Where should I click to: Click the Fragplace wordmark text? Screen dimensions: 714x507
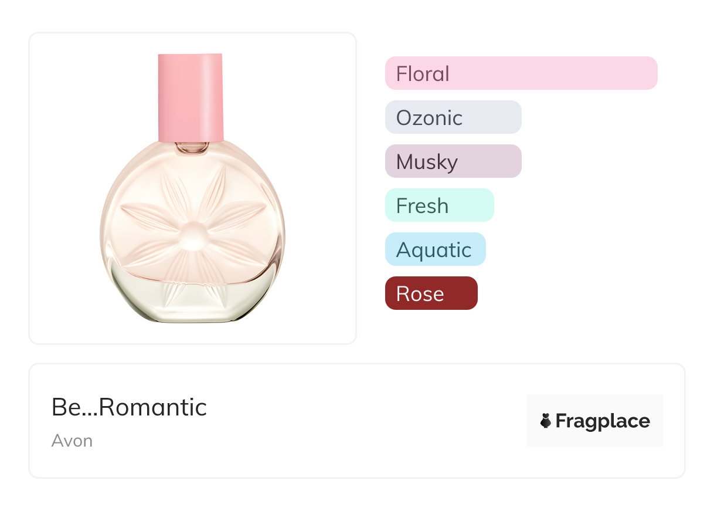(603, 421)
